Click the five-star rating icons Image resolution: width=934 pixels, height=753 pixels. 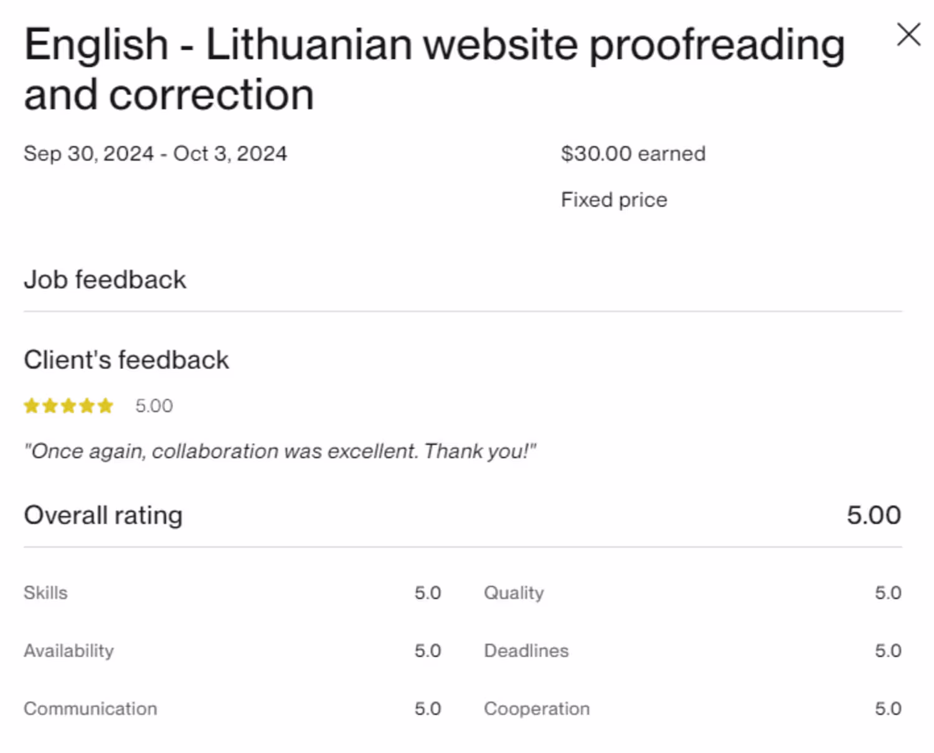[68, 406]
